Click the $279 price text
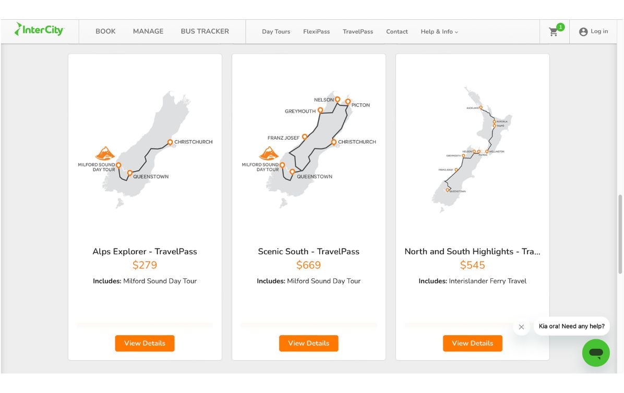This screenshot has height=393, width=624. coord(145,265)
